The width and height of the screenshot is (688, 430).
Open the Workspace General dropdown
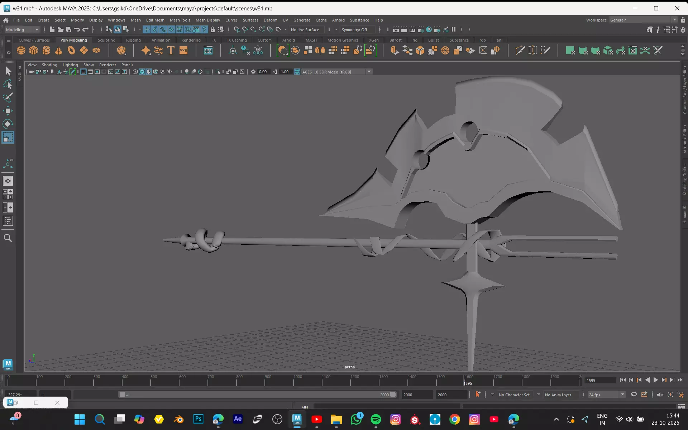pyautogui.click(x=643, y=20)
